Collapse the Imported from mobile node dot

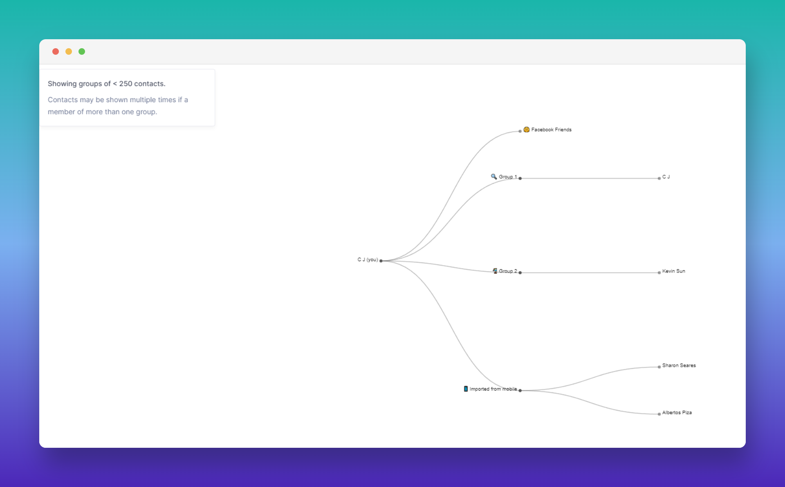pos(520,390)
